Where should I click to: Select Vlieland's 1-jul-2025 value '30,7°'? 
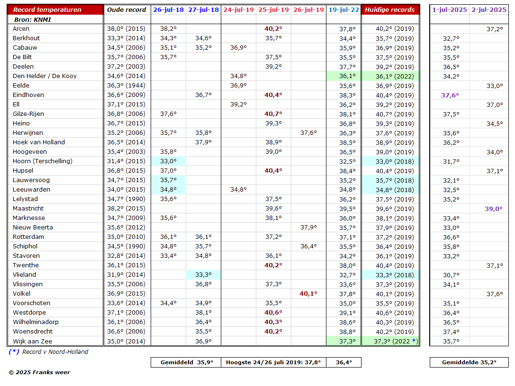[x=452, y=275]
